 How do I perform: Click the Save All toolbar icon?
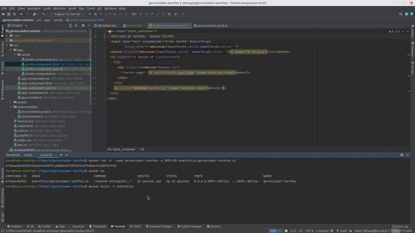[x=8, y=14]
